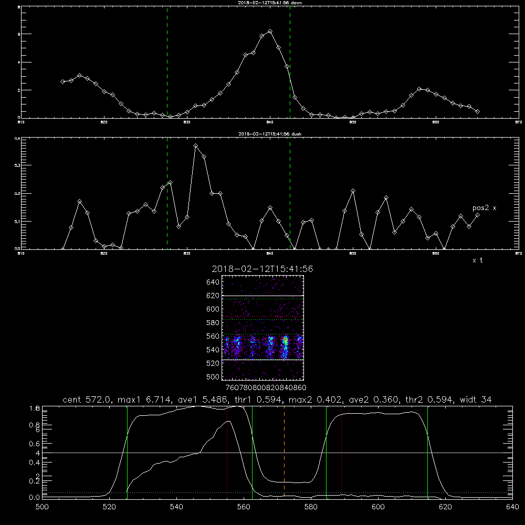Click the dusk plot green dashed line near 828
This screenshot has width=525, height=525.
(167, 193)
